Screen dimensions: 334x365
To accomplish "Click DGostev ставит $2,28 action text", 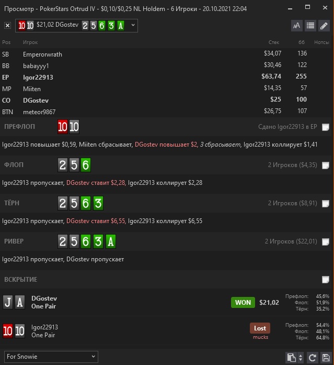I will pyautogui.click(x=96, y=183).
